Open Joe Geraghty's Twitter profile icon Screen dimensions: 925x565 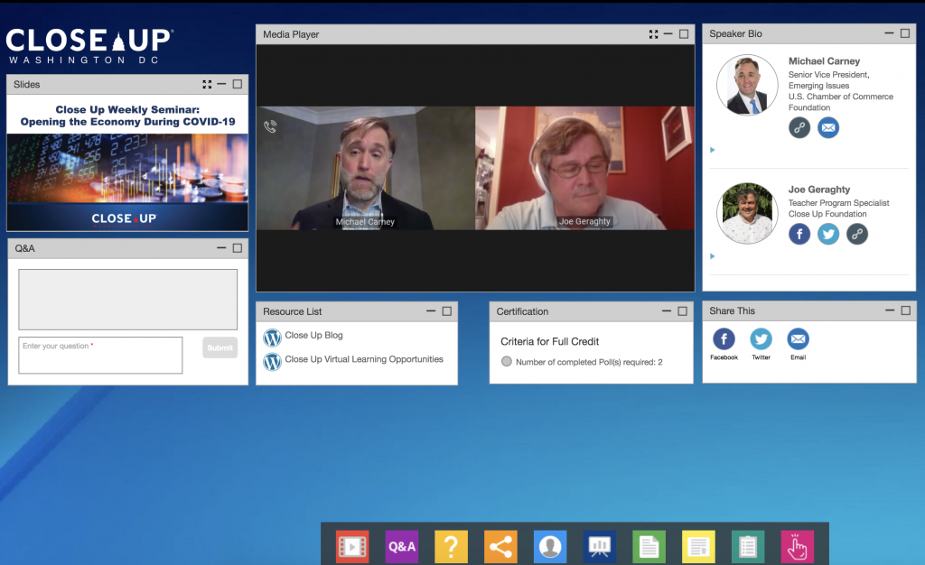tap(828, 234)
